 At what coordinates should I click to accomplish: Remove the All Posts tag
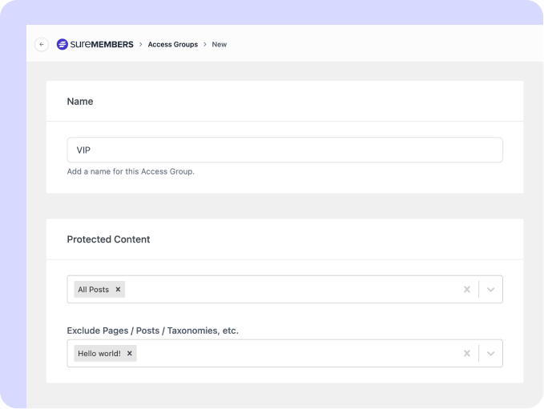click(118, 290)
